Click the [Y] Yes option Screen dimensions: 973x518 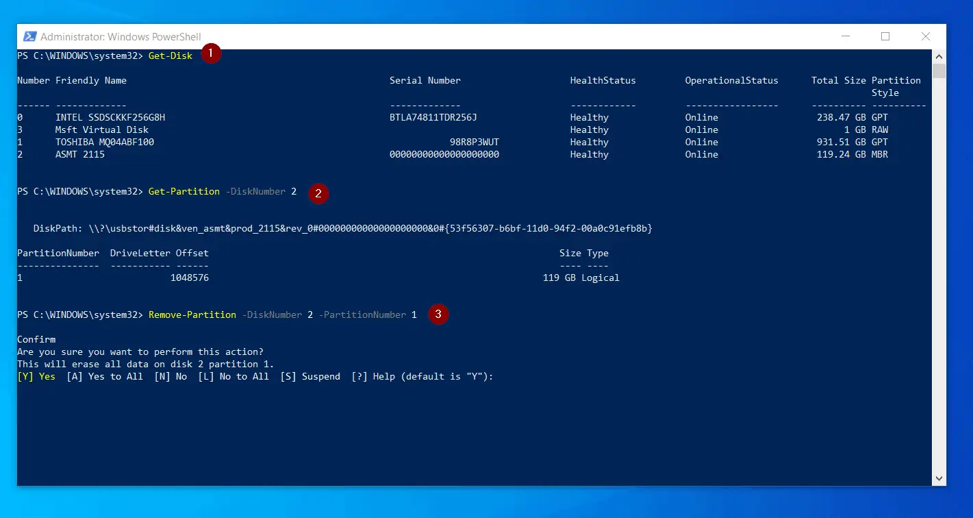point(36,376)
